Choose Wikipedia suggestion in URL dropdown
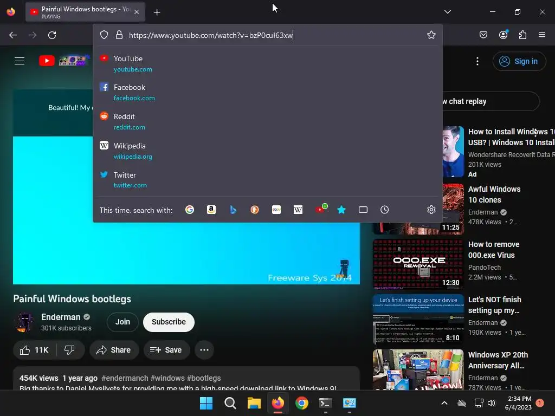Viewport: 555px width, 416px height. click(x=268, y=151)
